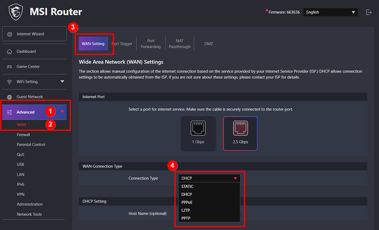Expand the WiFi Setting submenu arrow
Screen dimensions: 379x230
point(62,81)
